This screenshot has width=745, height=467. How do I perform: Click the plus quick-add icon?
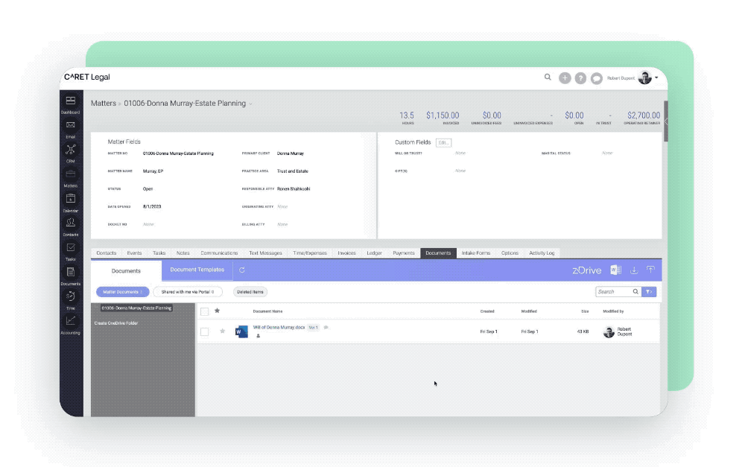565,78
